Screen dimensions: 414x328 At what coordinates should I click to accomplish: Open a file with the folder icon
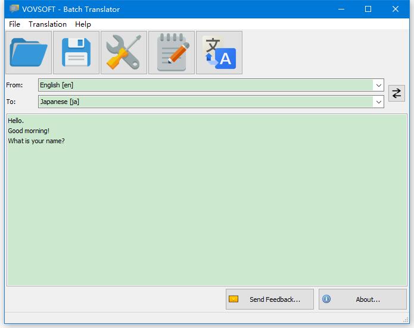[29, 52]
